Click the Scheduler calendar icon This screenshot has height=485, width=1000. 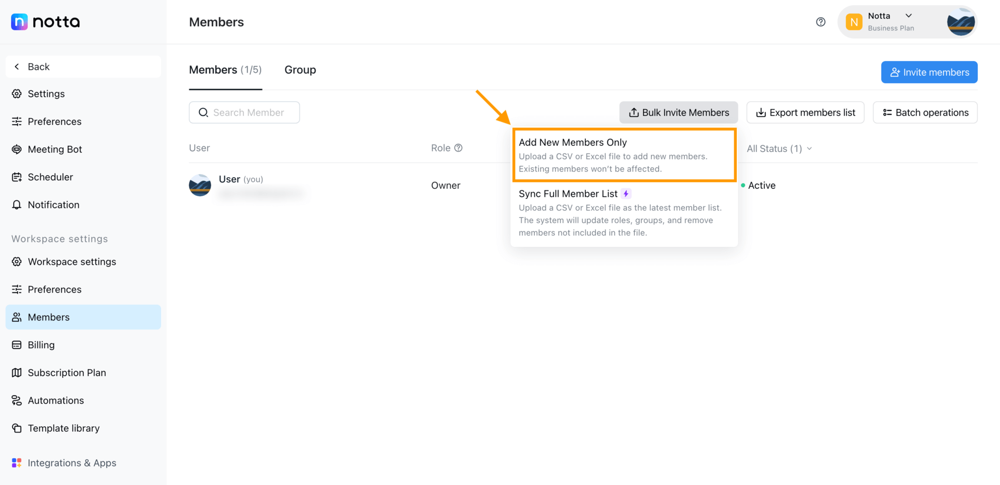17,177
